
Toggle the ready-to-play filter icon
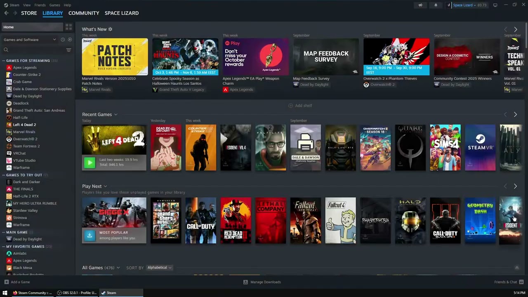point(70,40)
